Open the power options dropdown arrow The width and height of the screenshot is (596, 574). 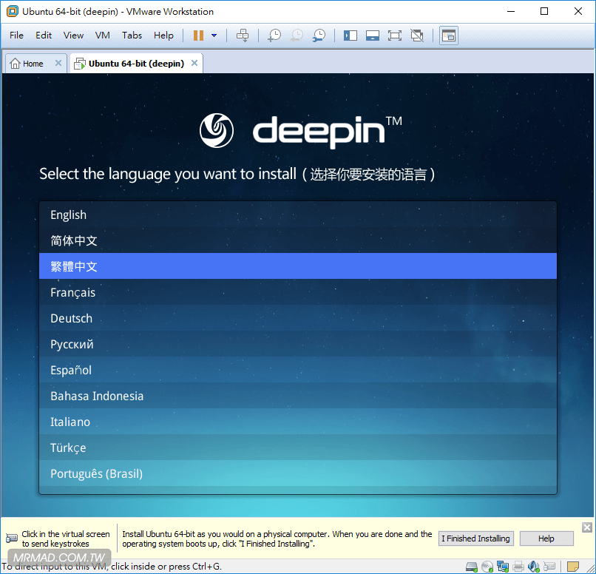[x=214, y=35]
